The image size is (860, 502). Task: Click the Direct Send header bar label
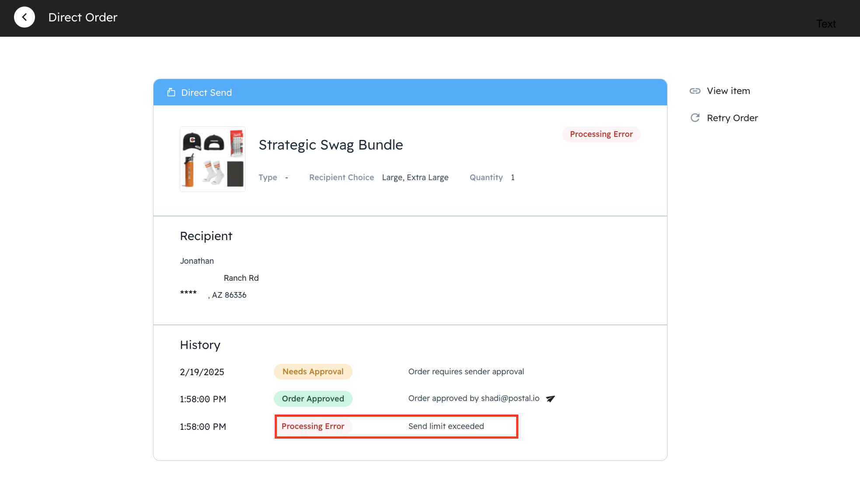click(x=206, y=93)
